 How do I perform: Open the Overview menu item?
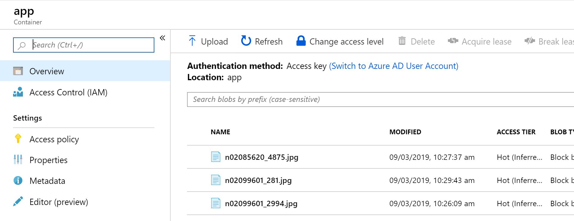point(85,71)
